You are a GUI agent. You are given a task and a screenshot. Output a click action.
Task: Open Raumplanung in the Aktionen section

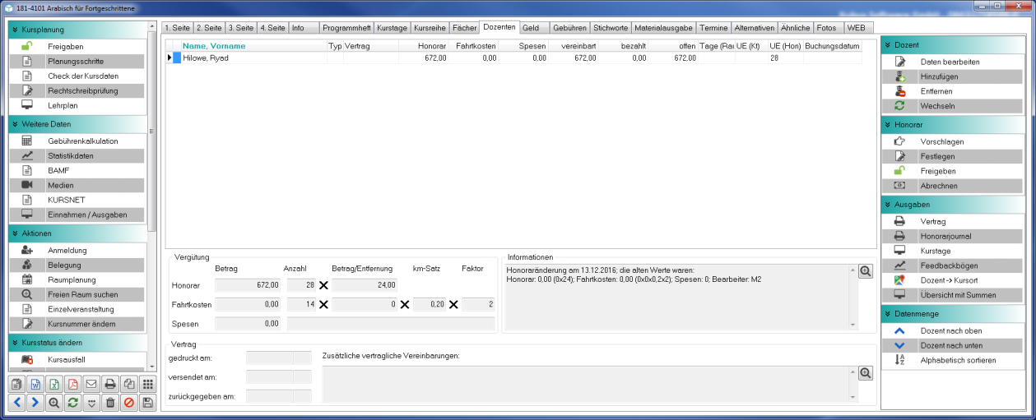click(x=78, y=279)
